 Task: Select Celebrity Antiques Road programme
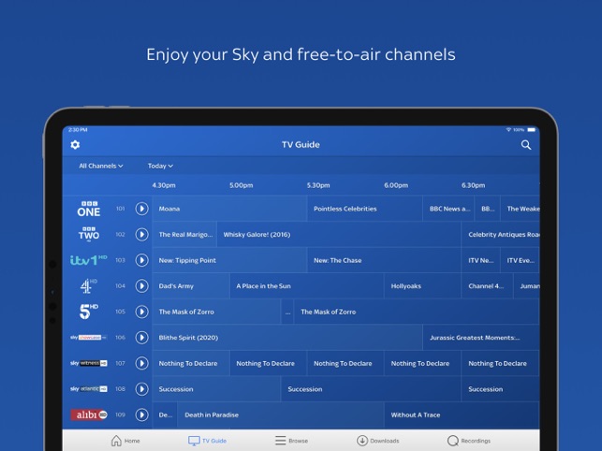501,235
